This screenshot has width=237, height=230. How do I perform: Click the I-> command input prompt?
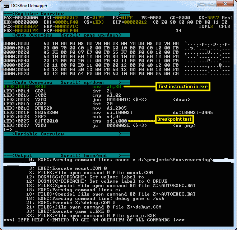[x=10, y=130]
